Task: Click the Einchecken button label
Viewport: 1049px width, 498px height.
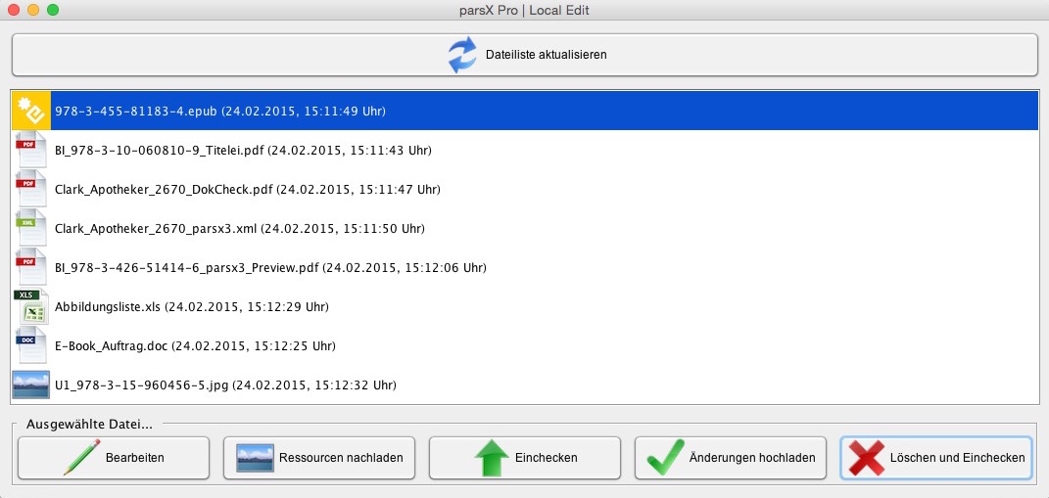Action: 546,458
